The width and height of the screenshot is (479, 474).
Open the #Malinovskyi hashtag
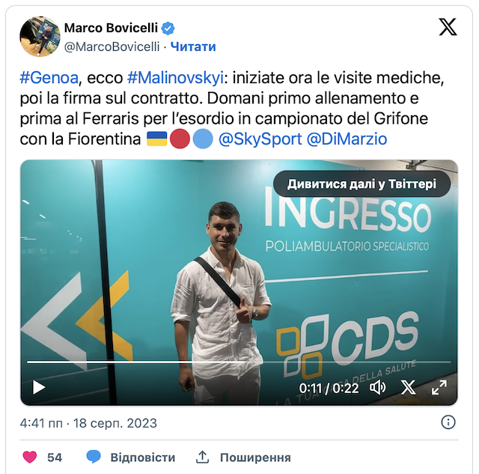[x=176, y=78]
